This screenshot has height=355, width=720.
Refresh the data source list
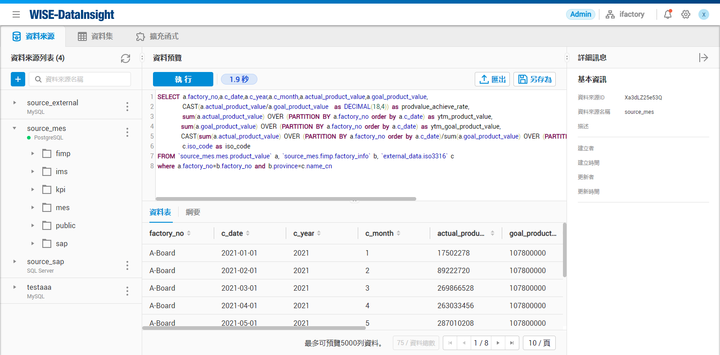(126, 58)
